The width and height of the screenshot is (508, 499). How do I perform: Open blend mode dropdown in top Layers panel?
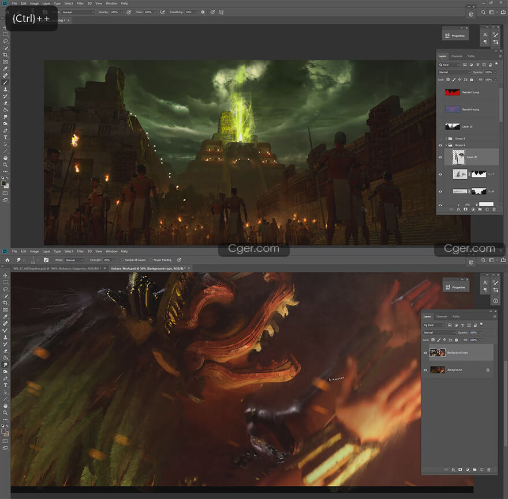[x=454, y=72]
